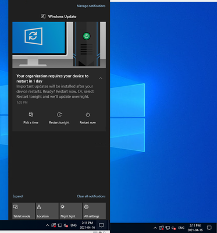Click the Windows Update header title
This screenshot has height=233, width=217.
point(62,16)
